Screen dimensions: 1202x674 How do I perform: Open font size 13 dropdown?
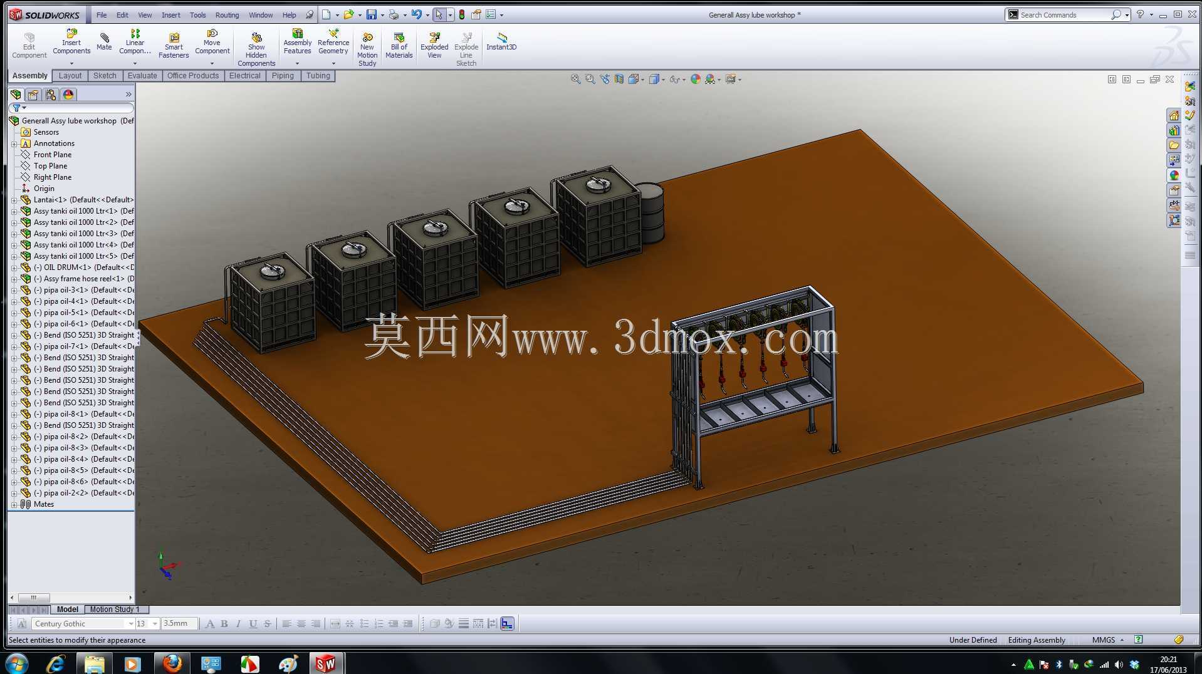point(155,624)
